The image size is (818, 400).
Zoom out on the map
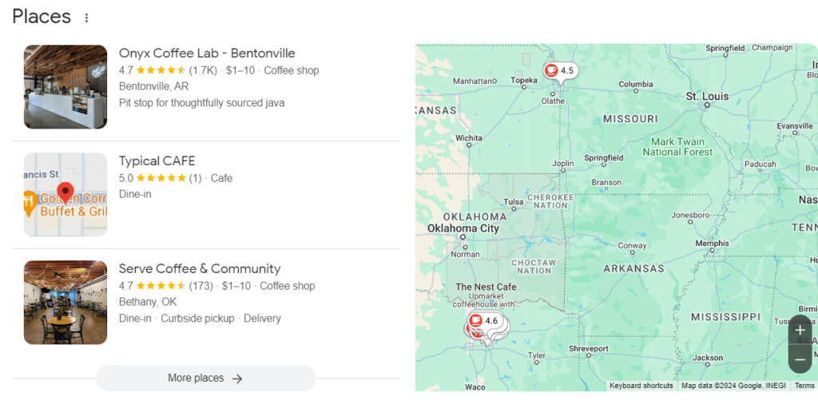pos(800,359)
